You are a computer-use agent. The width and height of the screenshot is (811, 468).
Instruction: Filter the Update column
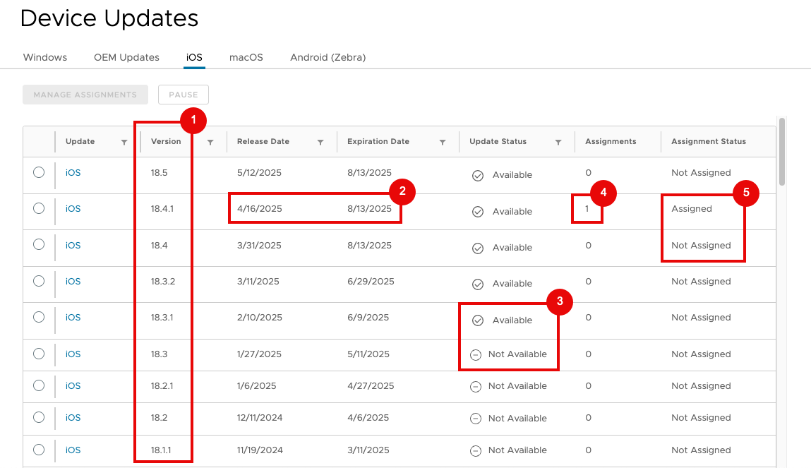click(124, 142)
